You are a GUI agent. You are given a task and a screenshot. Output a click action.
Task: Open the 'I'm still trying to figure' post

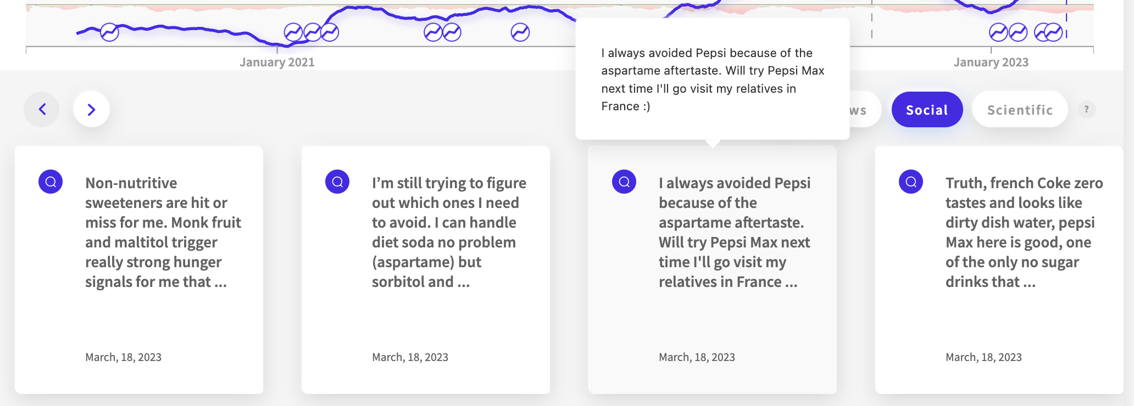[x=449, y=232]
